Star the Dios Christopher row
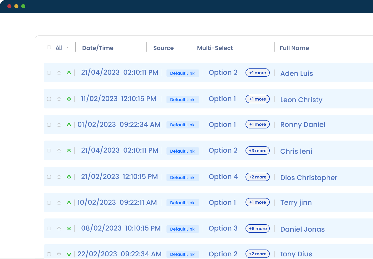 (59, 177)
